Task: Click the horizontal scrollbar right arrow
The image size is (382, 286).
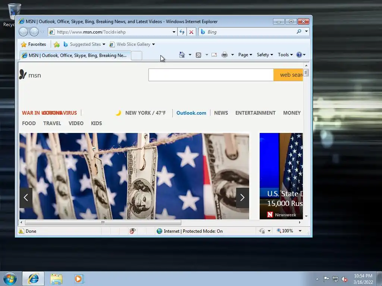Action: click(300, 222)
